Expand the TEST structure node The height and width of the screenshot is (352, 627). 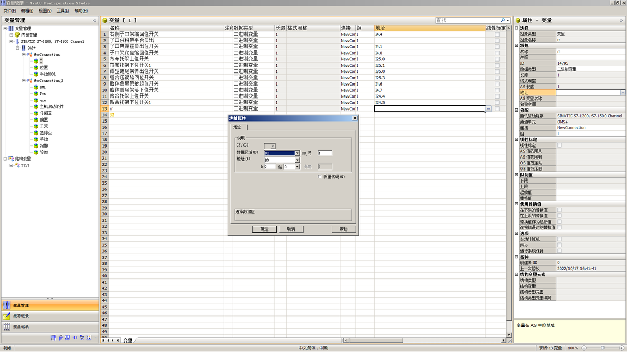(x=11, y=165)
